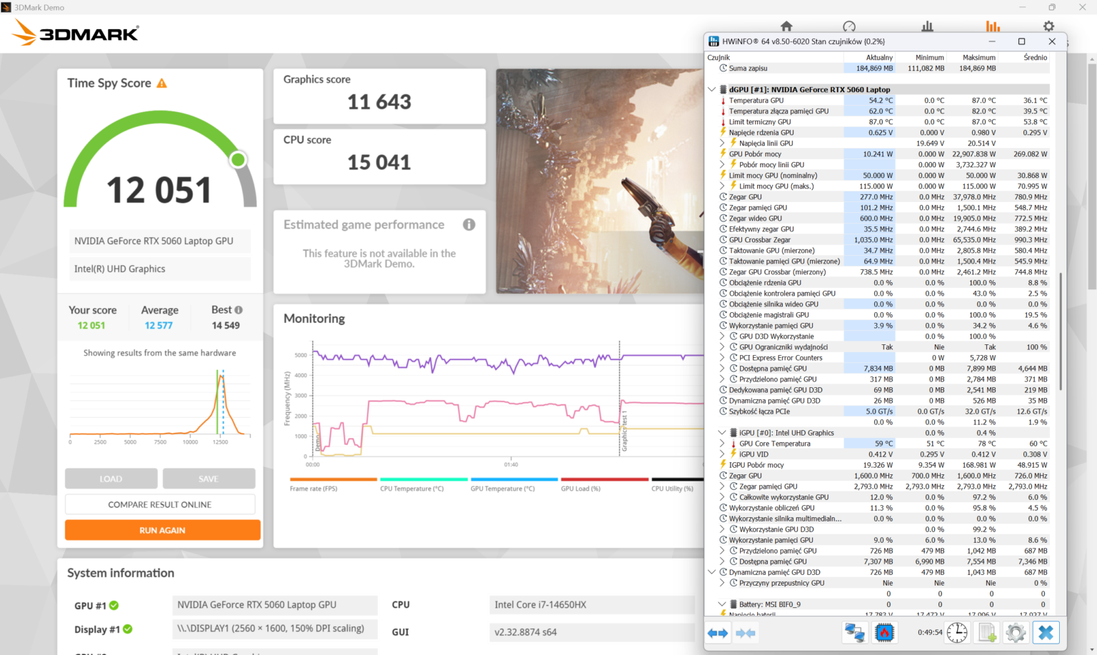Click the CPU score value 15 041
This screenshot has width=1097, height=655.
[379, 163]
